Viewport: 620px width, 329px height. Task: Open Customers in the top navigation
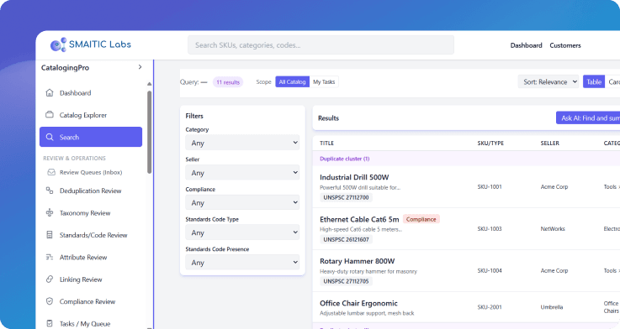click(x=565, y=45)
